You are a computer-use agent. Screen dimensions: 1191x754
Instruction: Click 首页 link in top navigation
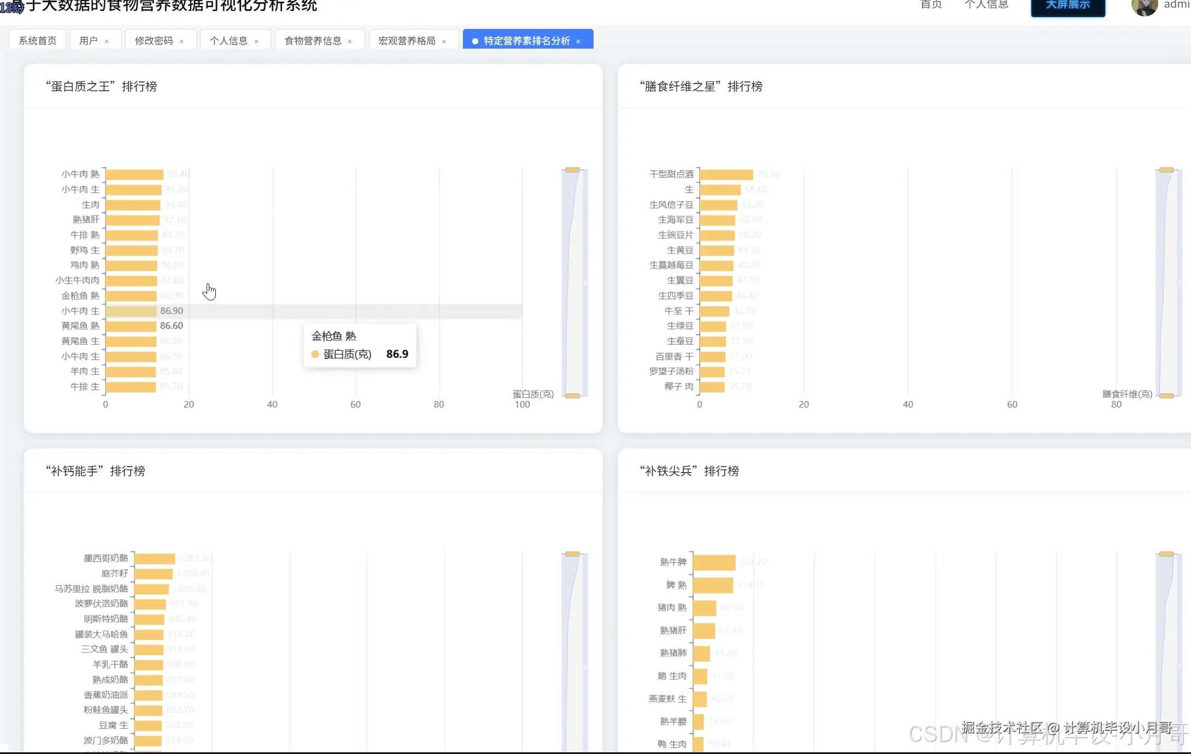click(x=931, y=5)
